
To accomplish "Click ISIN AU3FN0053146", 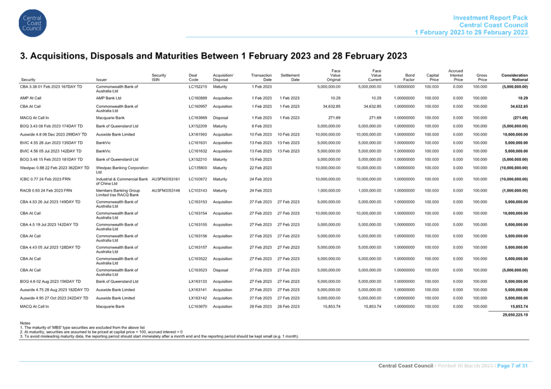I will click(165, 190).
